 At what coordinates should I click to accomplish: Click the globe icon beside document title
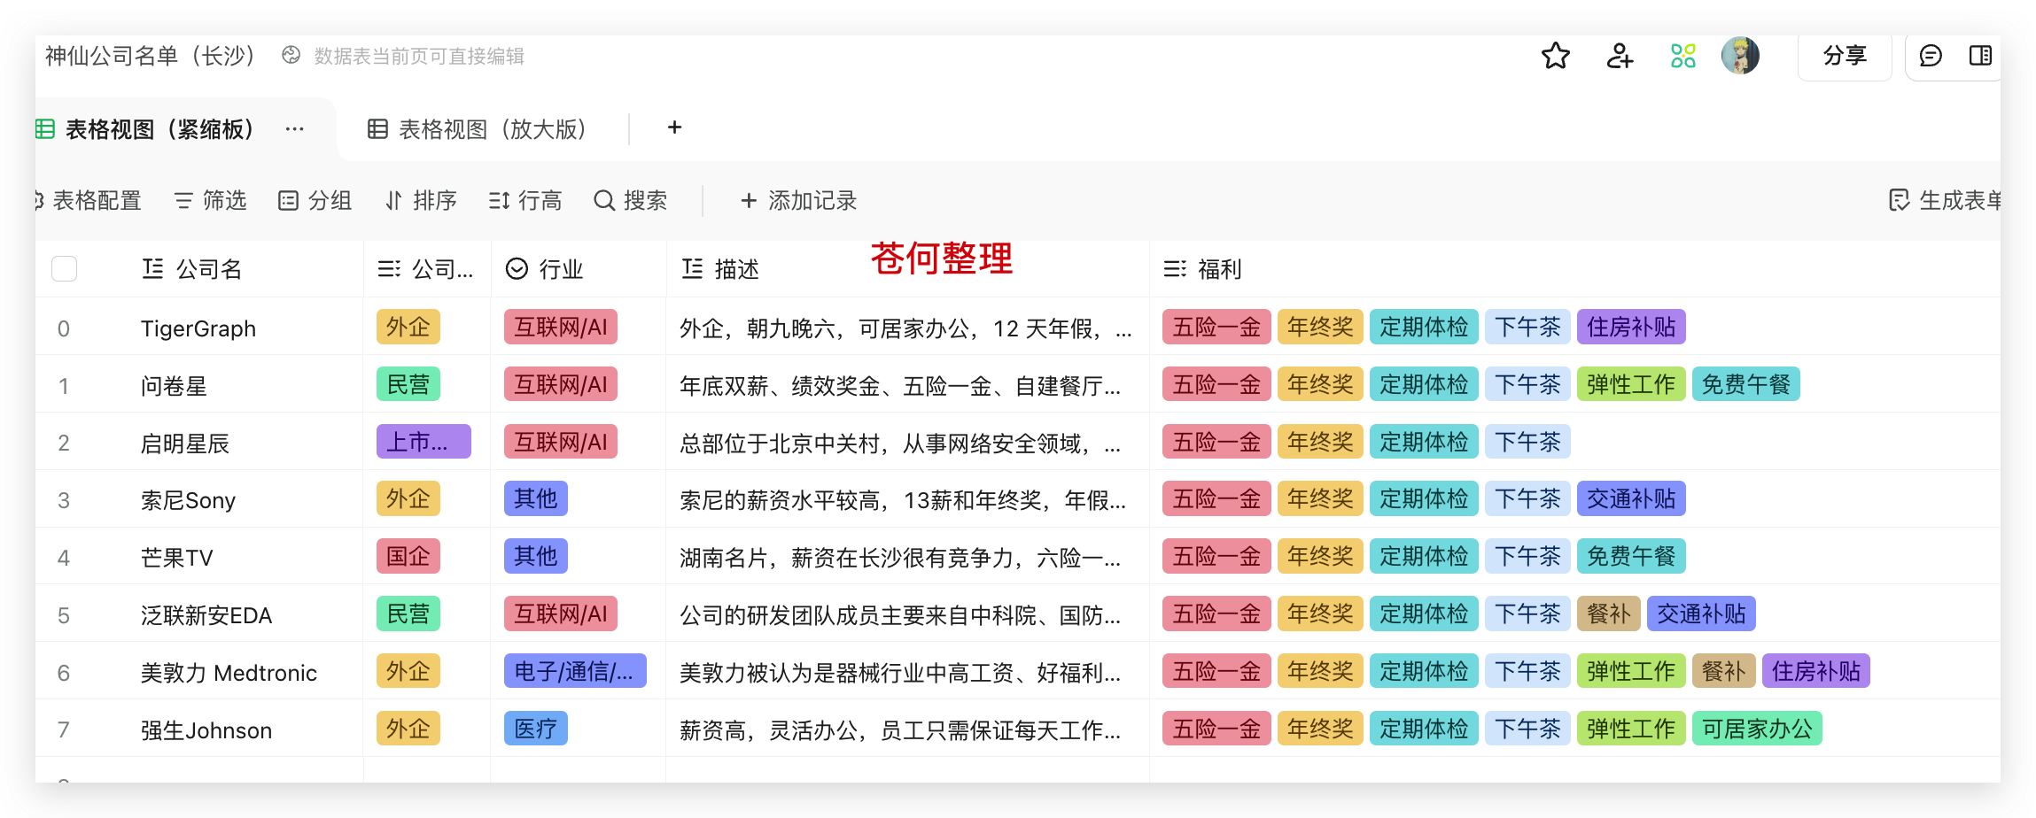tap(291, 55)
